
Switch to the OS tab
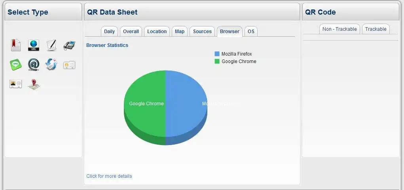pos(251,32)
